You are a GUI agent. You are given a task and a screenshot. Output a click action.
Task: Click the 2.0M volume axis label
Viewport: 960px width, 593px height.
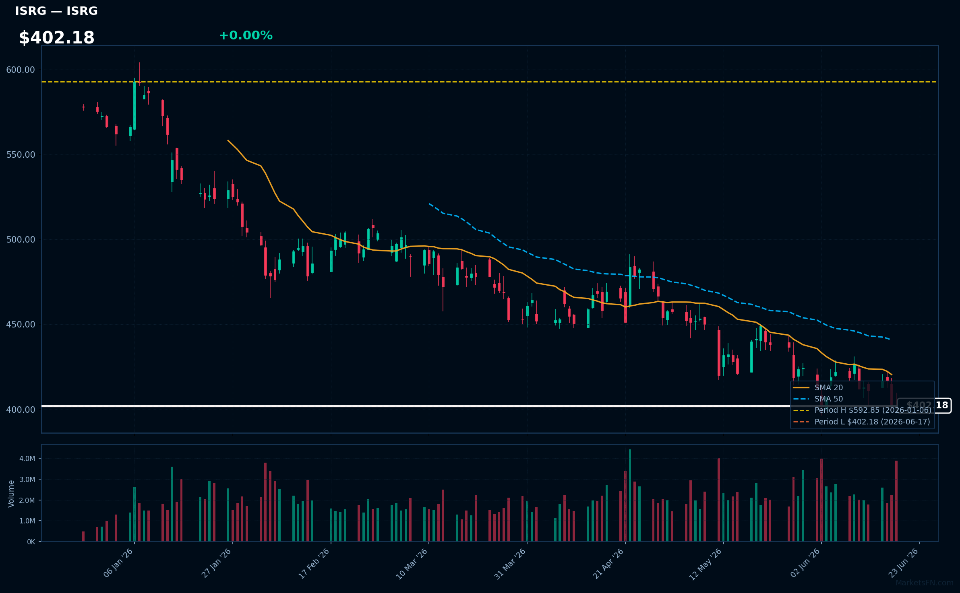[x=27, y=500]
